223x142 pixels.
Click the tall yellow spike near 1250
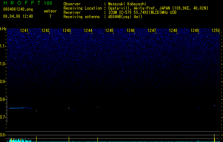214,138
